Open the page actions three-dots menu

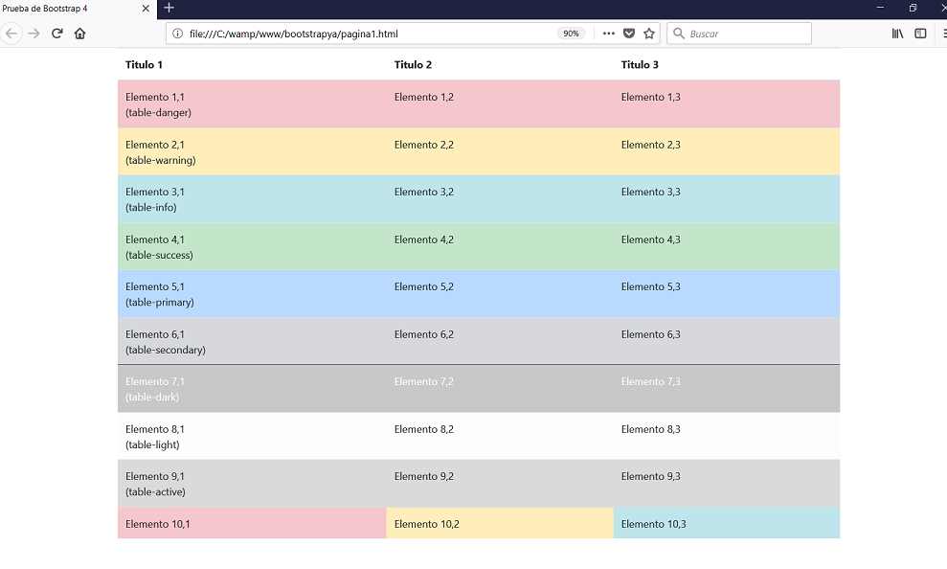pos(609,34)
